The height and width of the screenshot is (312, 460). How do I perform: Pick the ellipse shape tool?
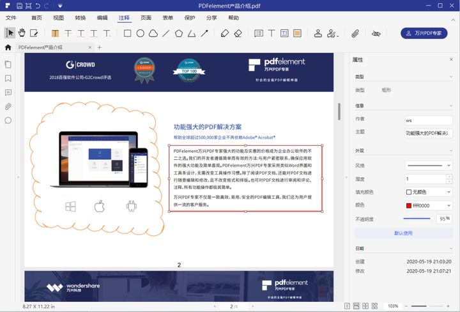[x=140, y=33]
